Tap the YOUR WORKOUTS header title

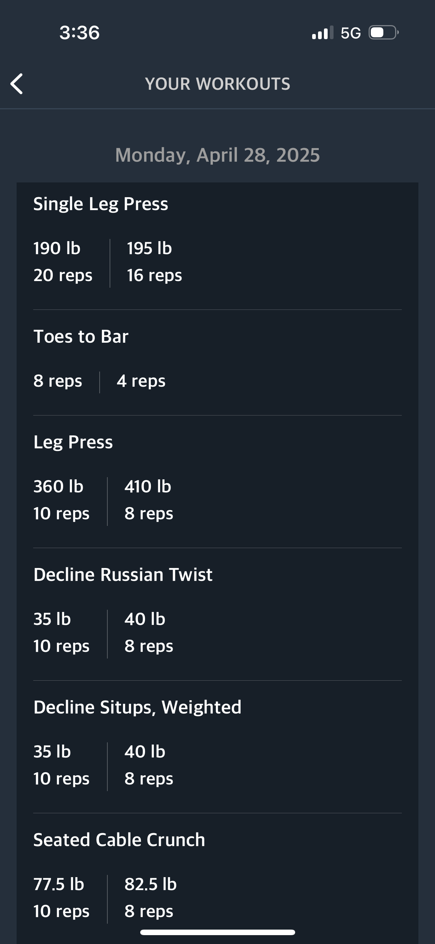218,84
